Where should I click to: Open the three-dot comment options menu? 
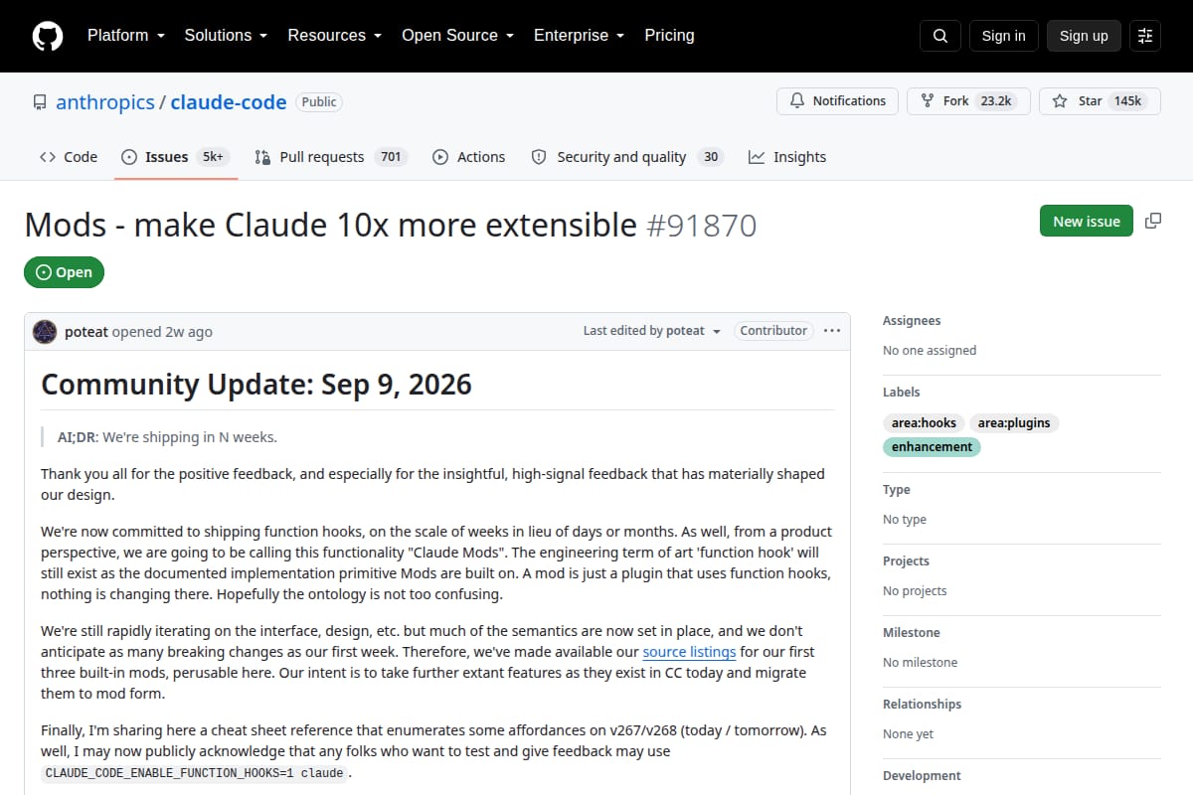coord(832,331)
